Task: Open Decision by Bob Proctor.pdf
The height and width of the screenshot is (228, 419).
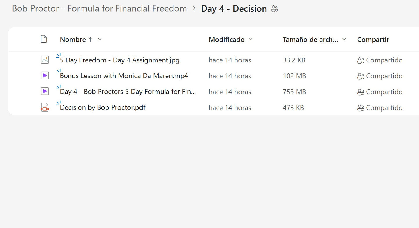Action: click(103, 107)
